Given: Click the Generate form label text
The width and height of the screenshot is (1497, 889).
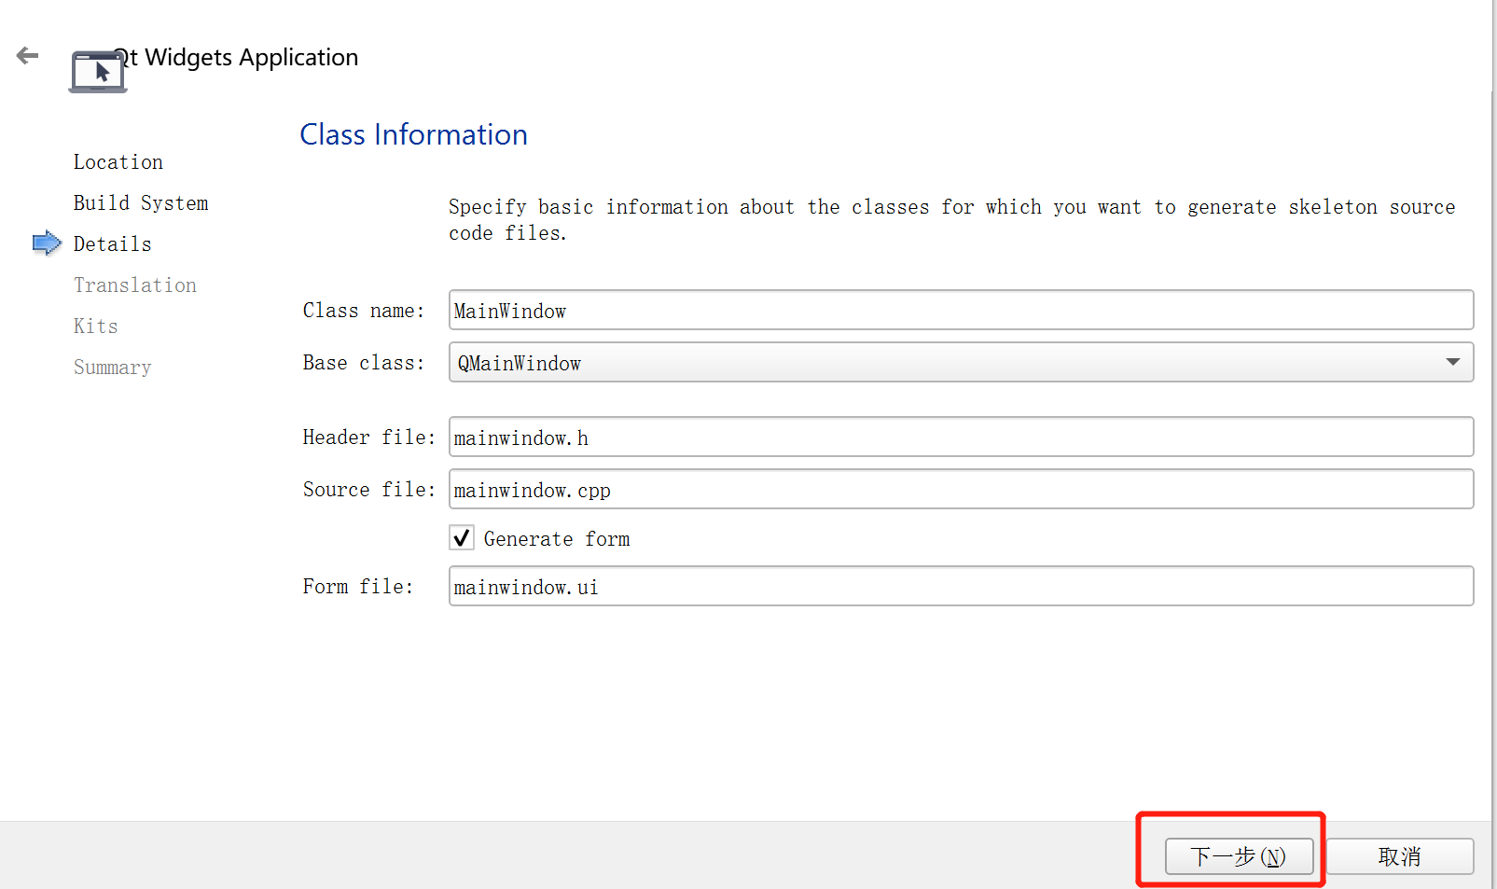Looking at the screenshot, I should [557, 539].
